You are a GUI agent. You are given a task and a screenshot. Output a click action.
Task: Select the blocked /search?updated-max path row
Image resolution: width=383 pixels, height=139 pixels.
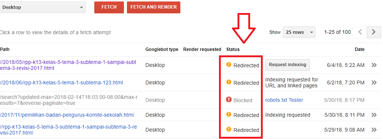190,100
